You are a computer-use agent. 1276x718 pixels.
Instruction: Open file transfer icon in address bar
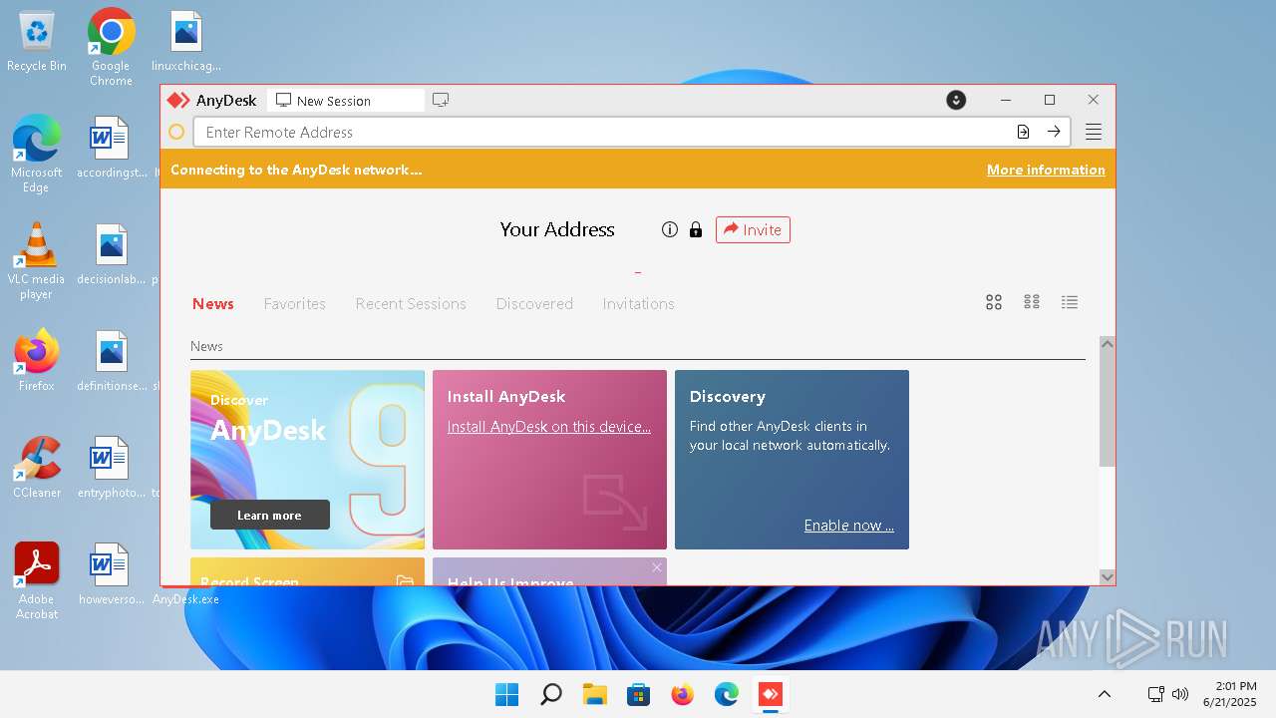1023,132
